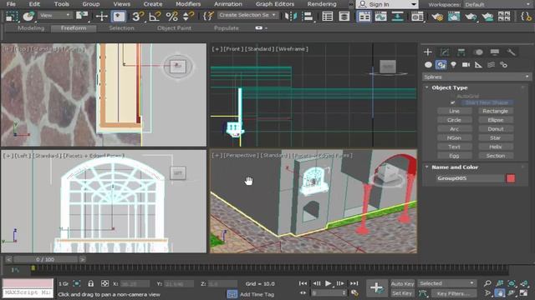Collapse the Name and Color rollout
535x300 pixels.
[455, 167]
